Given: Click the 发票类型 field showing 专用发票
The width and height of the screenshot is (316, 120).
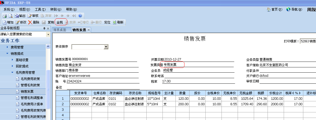Looking at the screenshot, I should (198, 65).
